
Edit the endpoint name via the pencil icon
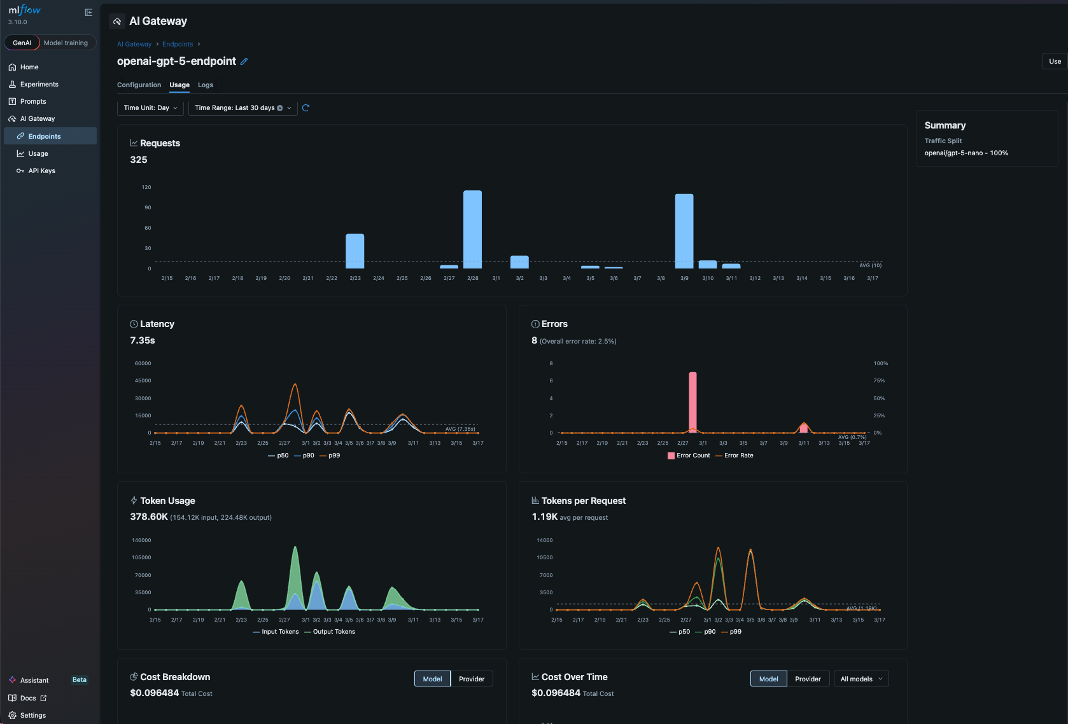(x=245, y=61)
